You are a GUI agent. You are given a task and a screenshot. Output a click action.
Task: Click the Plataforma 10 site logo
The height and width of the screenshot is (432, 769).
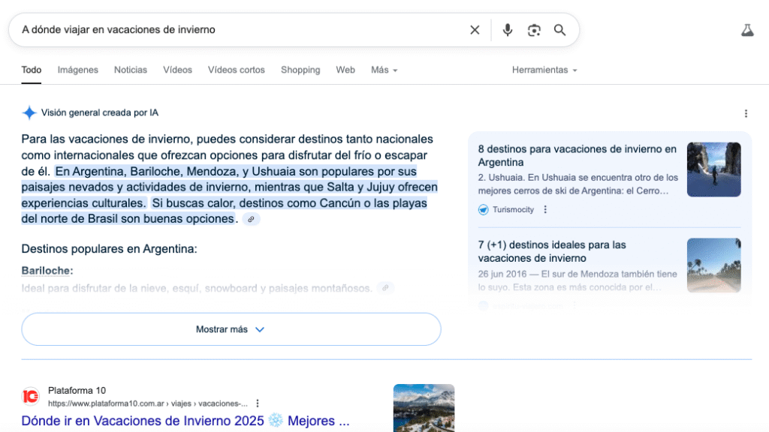pyautogui.click(x=30, y=396)
